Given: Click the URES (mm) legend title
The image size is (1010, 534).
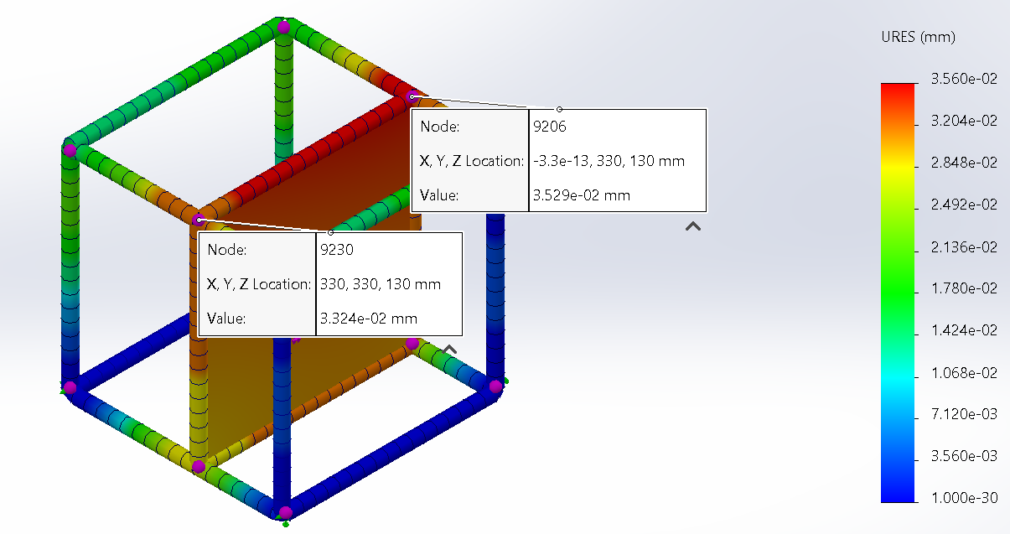Looking at the screenshot, I should coord(919,37).
